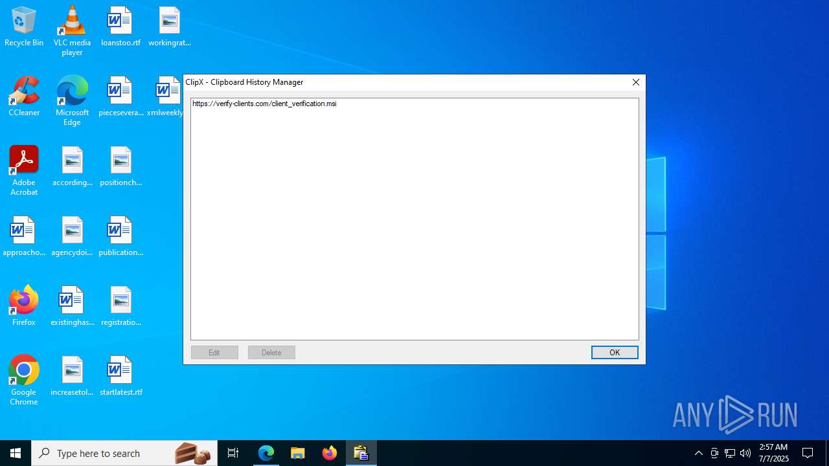Select the Microsoft Edge desktop shortcut
This screenshot has width=829, height=466.
click(72, 101)
